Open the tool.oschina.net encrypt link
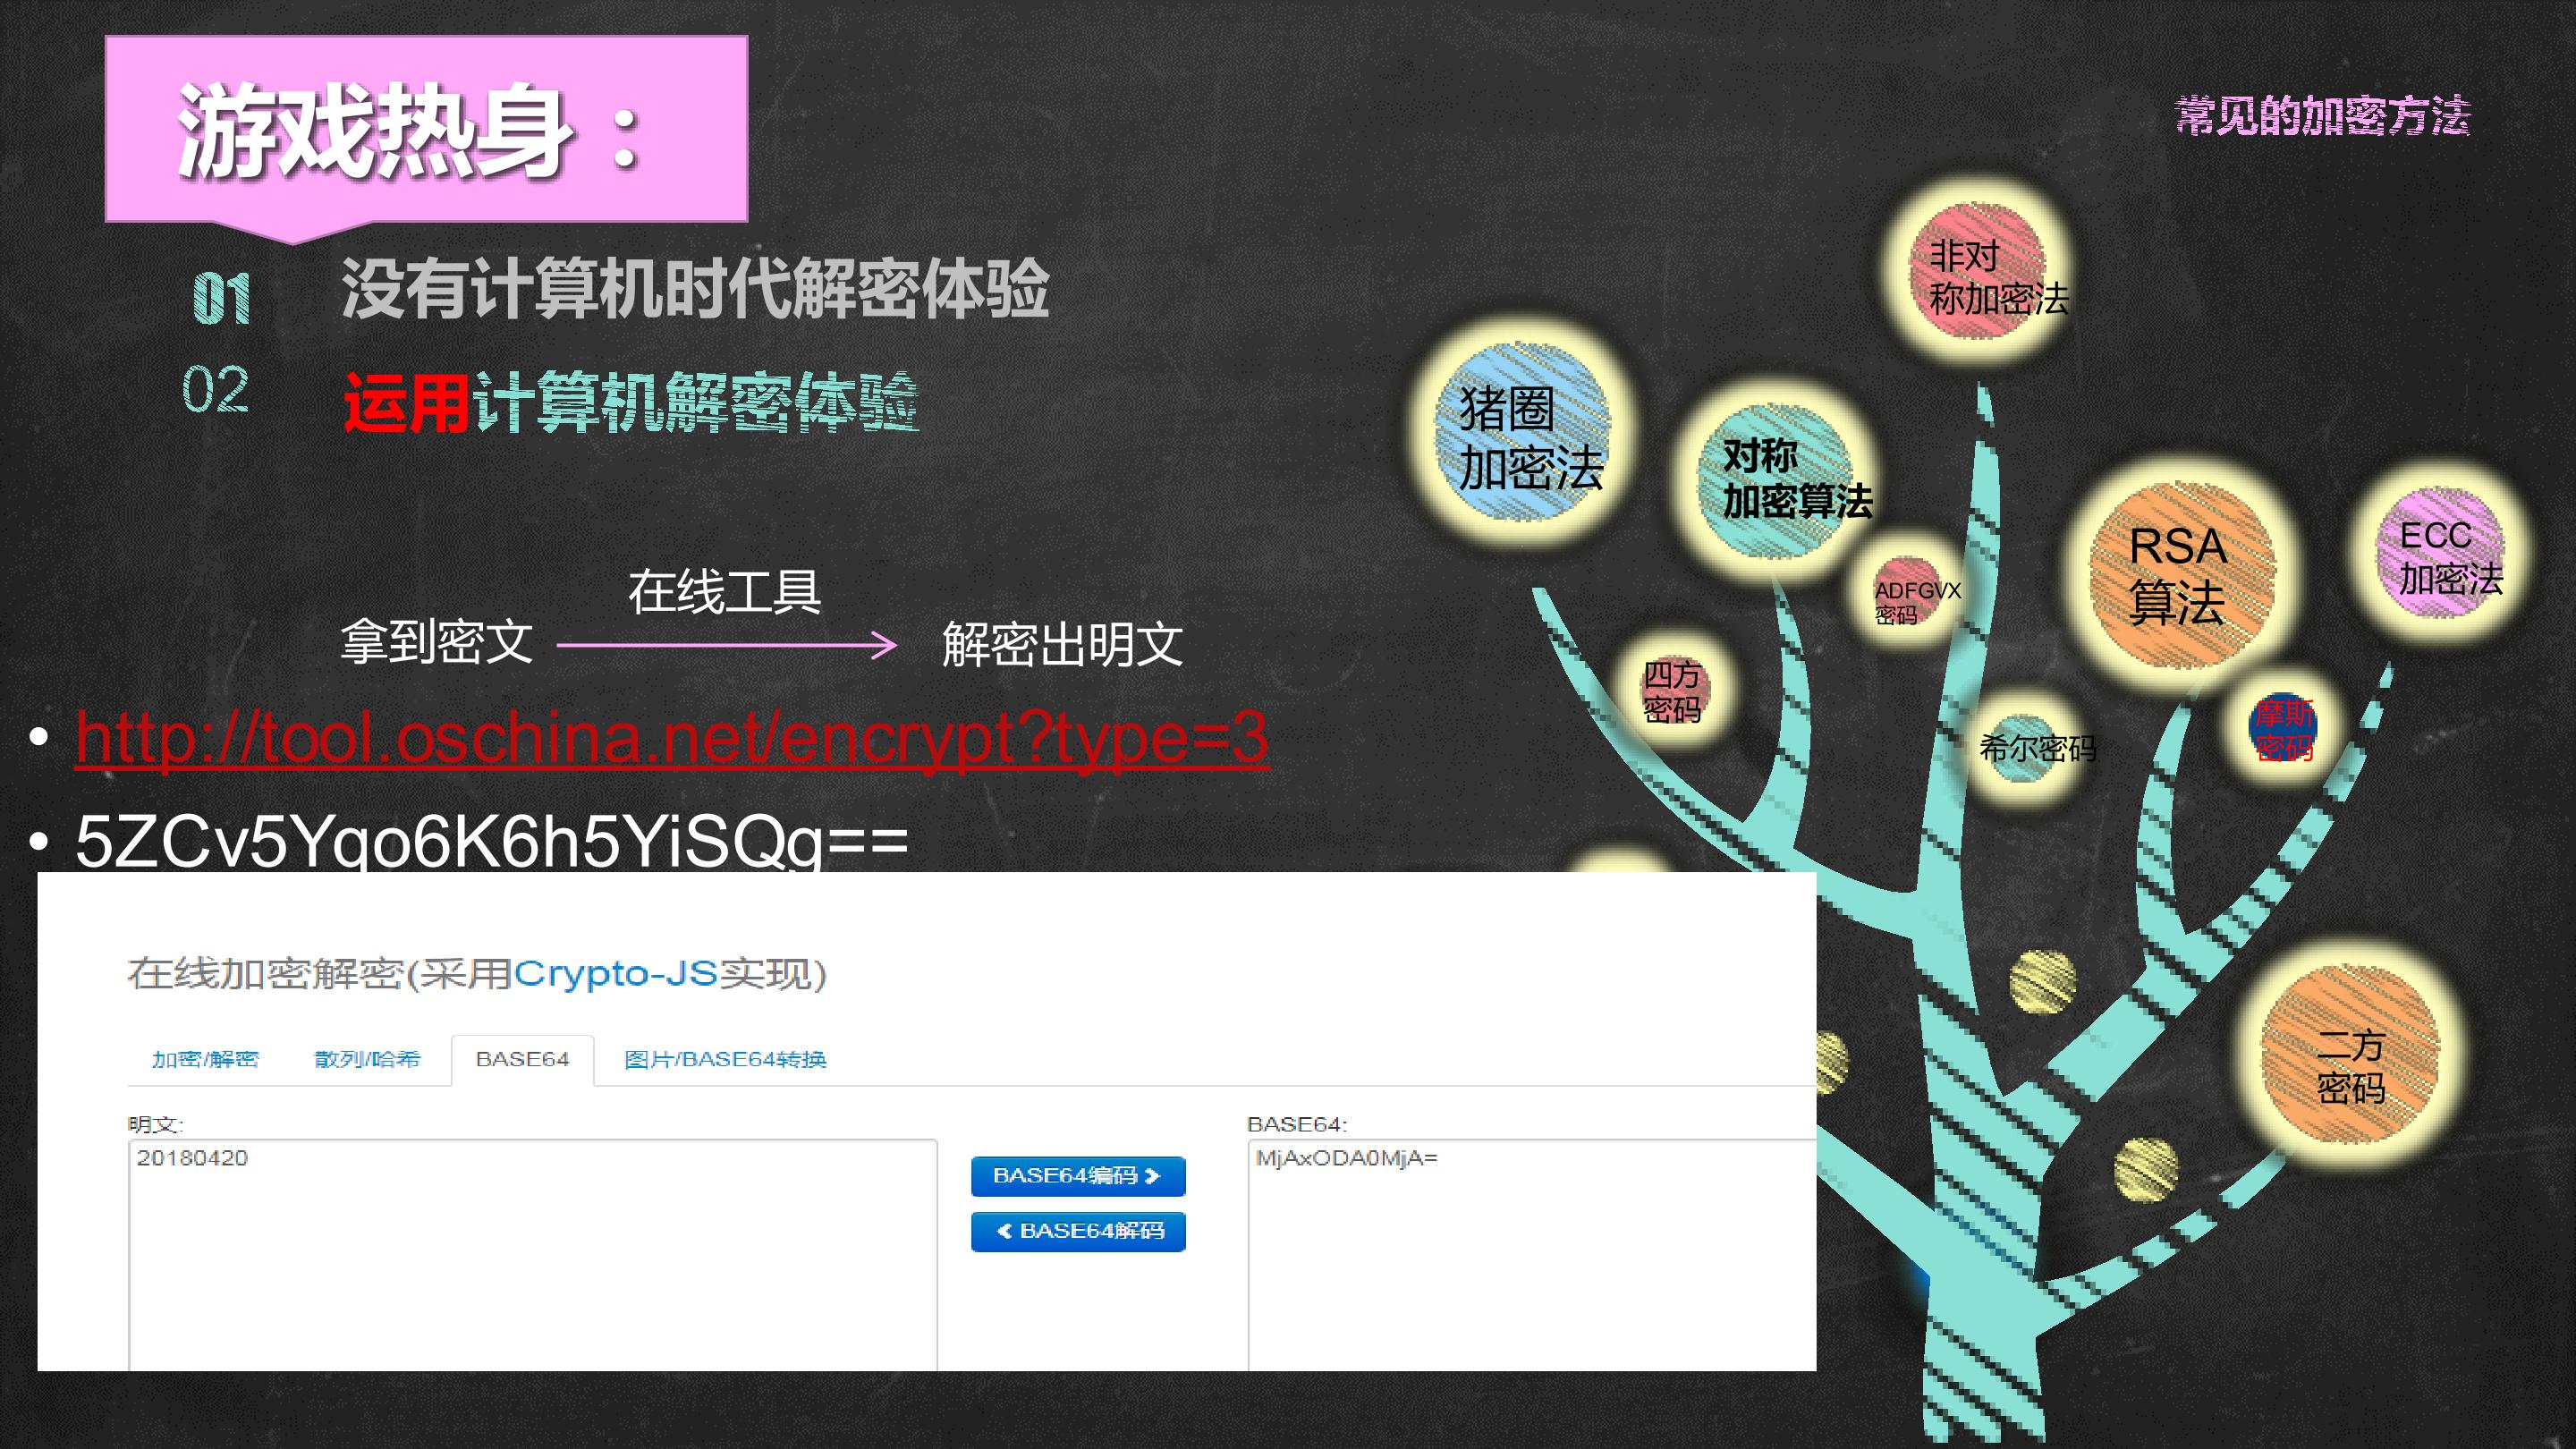The height and width of the screenshot is (1449, 2576). pos(672,737)
